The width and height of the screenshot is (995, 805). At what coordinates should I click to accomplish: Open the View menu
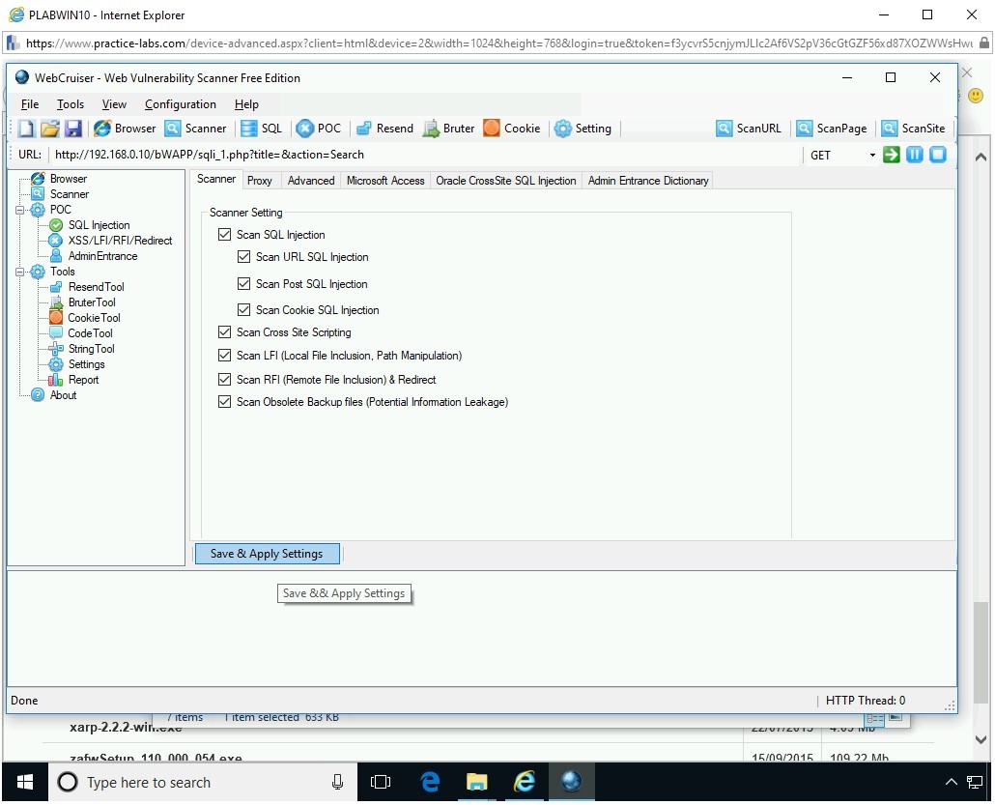point(114,104)
